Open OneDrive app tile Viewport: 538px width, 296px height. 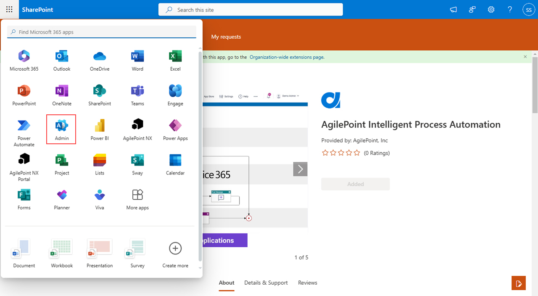tap(100, 61)
